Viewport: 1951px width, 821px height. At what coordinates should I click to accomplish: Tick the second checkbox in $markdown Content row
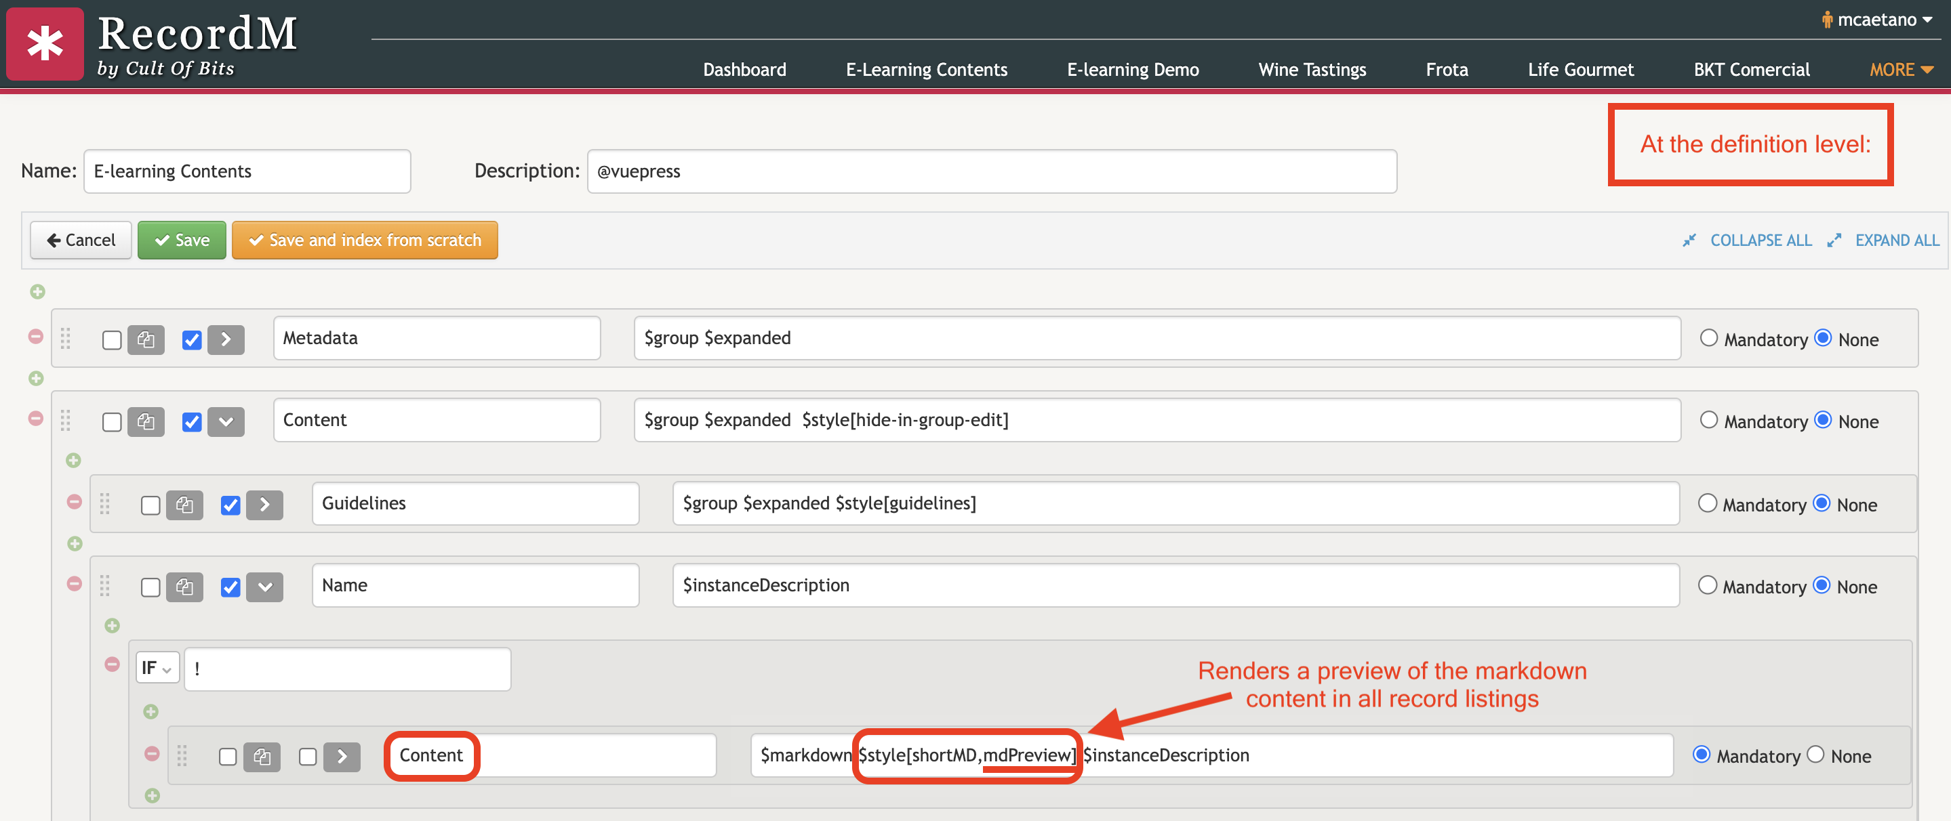[x=308, y=757]
